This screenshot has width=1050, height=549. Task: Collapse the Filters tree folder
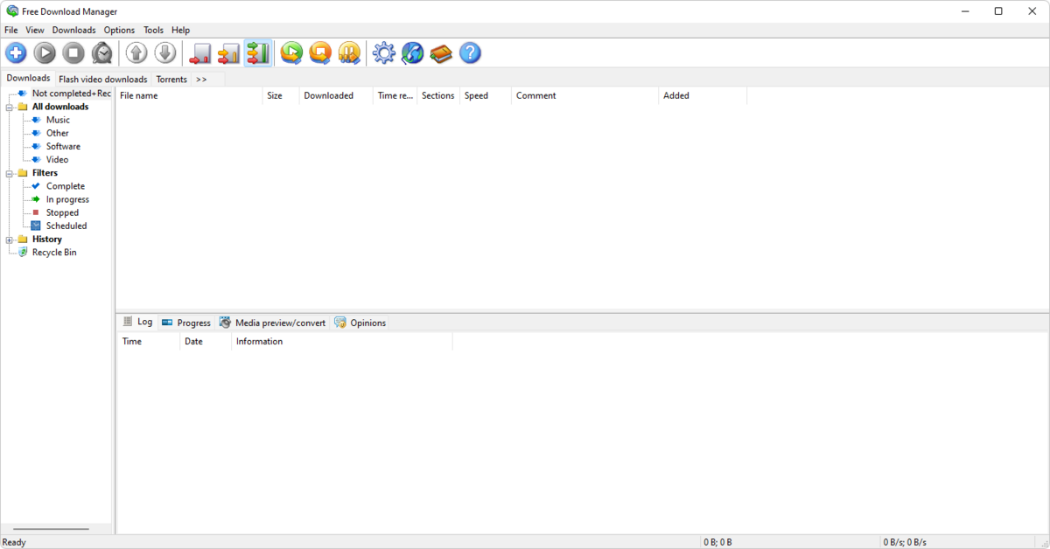(x=10, y=173)
